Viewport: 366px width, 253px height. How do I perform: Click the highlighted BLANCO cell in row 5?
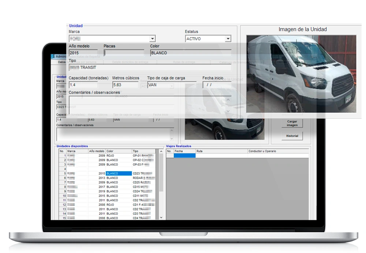(119, 173)
